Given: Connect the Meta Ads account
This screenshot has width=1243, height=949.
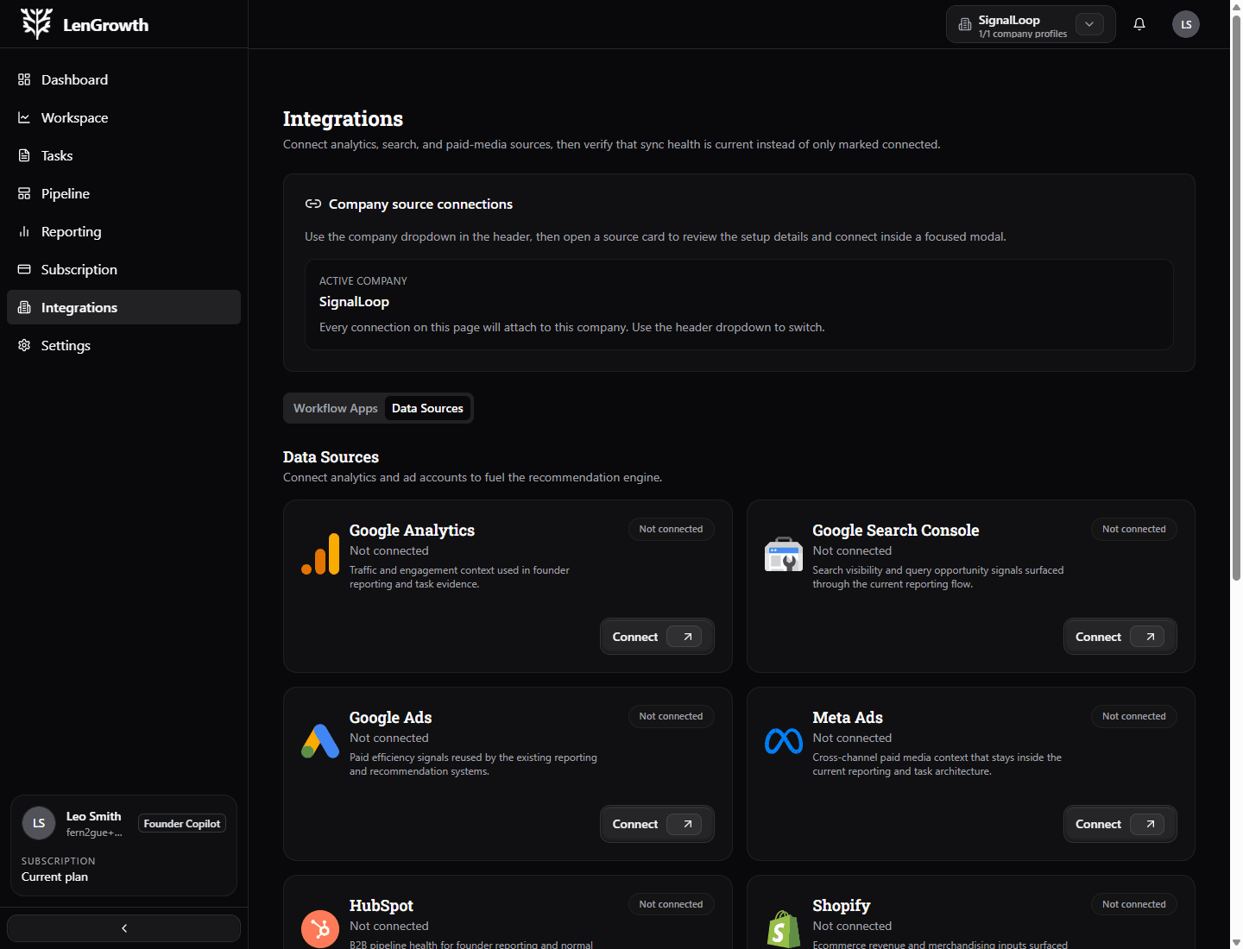Looking at the screenshot, I should point(1120,824).
